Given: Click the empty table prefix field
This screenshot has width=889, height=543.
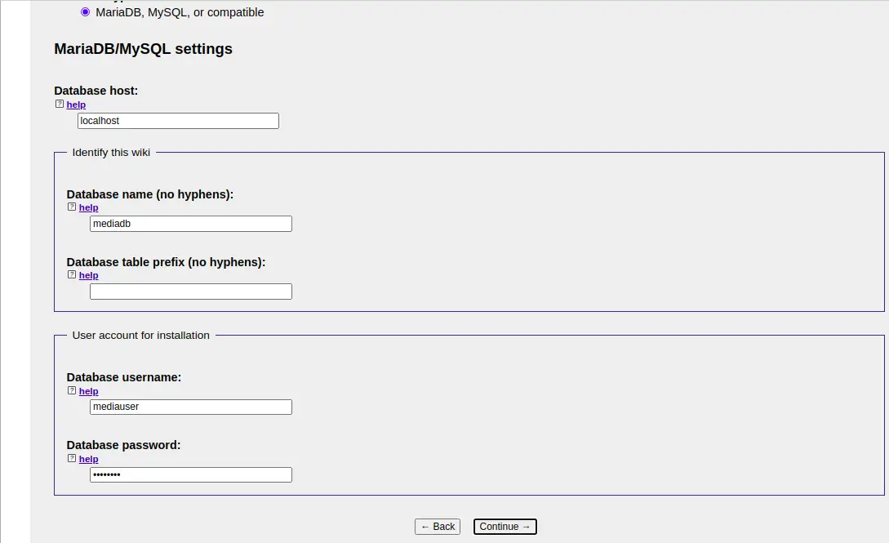Looking at the screenshot, I should (190, 291).
